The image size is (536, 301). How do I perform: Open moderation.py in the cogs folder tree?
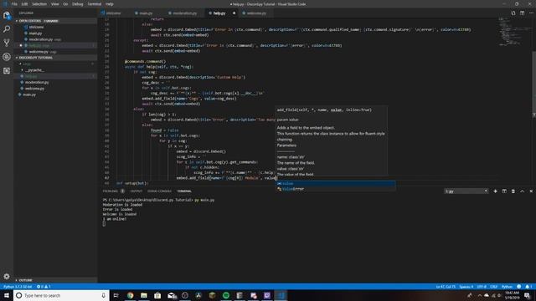pyautogui.click(x=37, y=82)
